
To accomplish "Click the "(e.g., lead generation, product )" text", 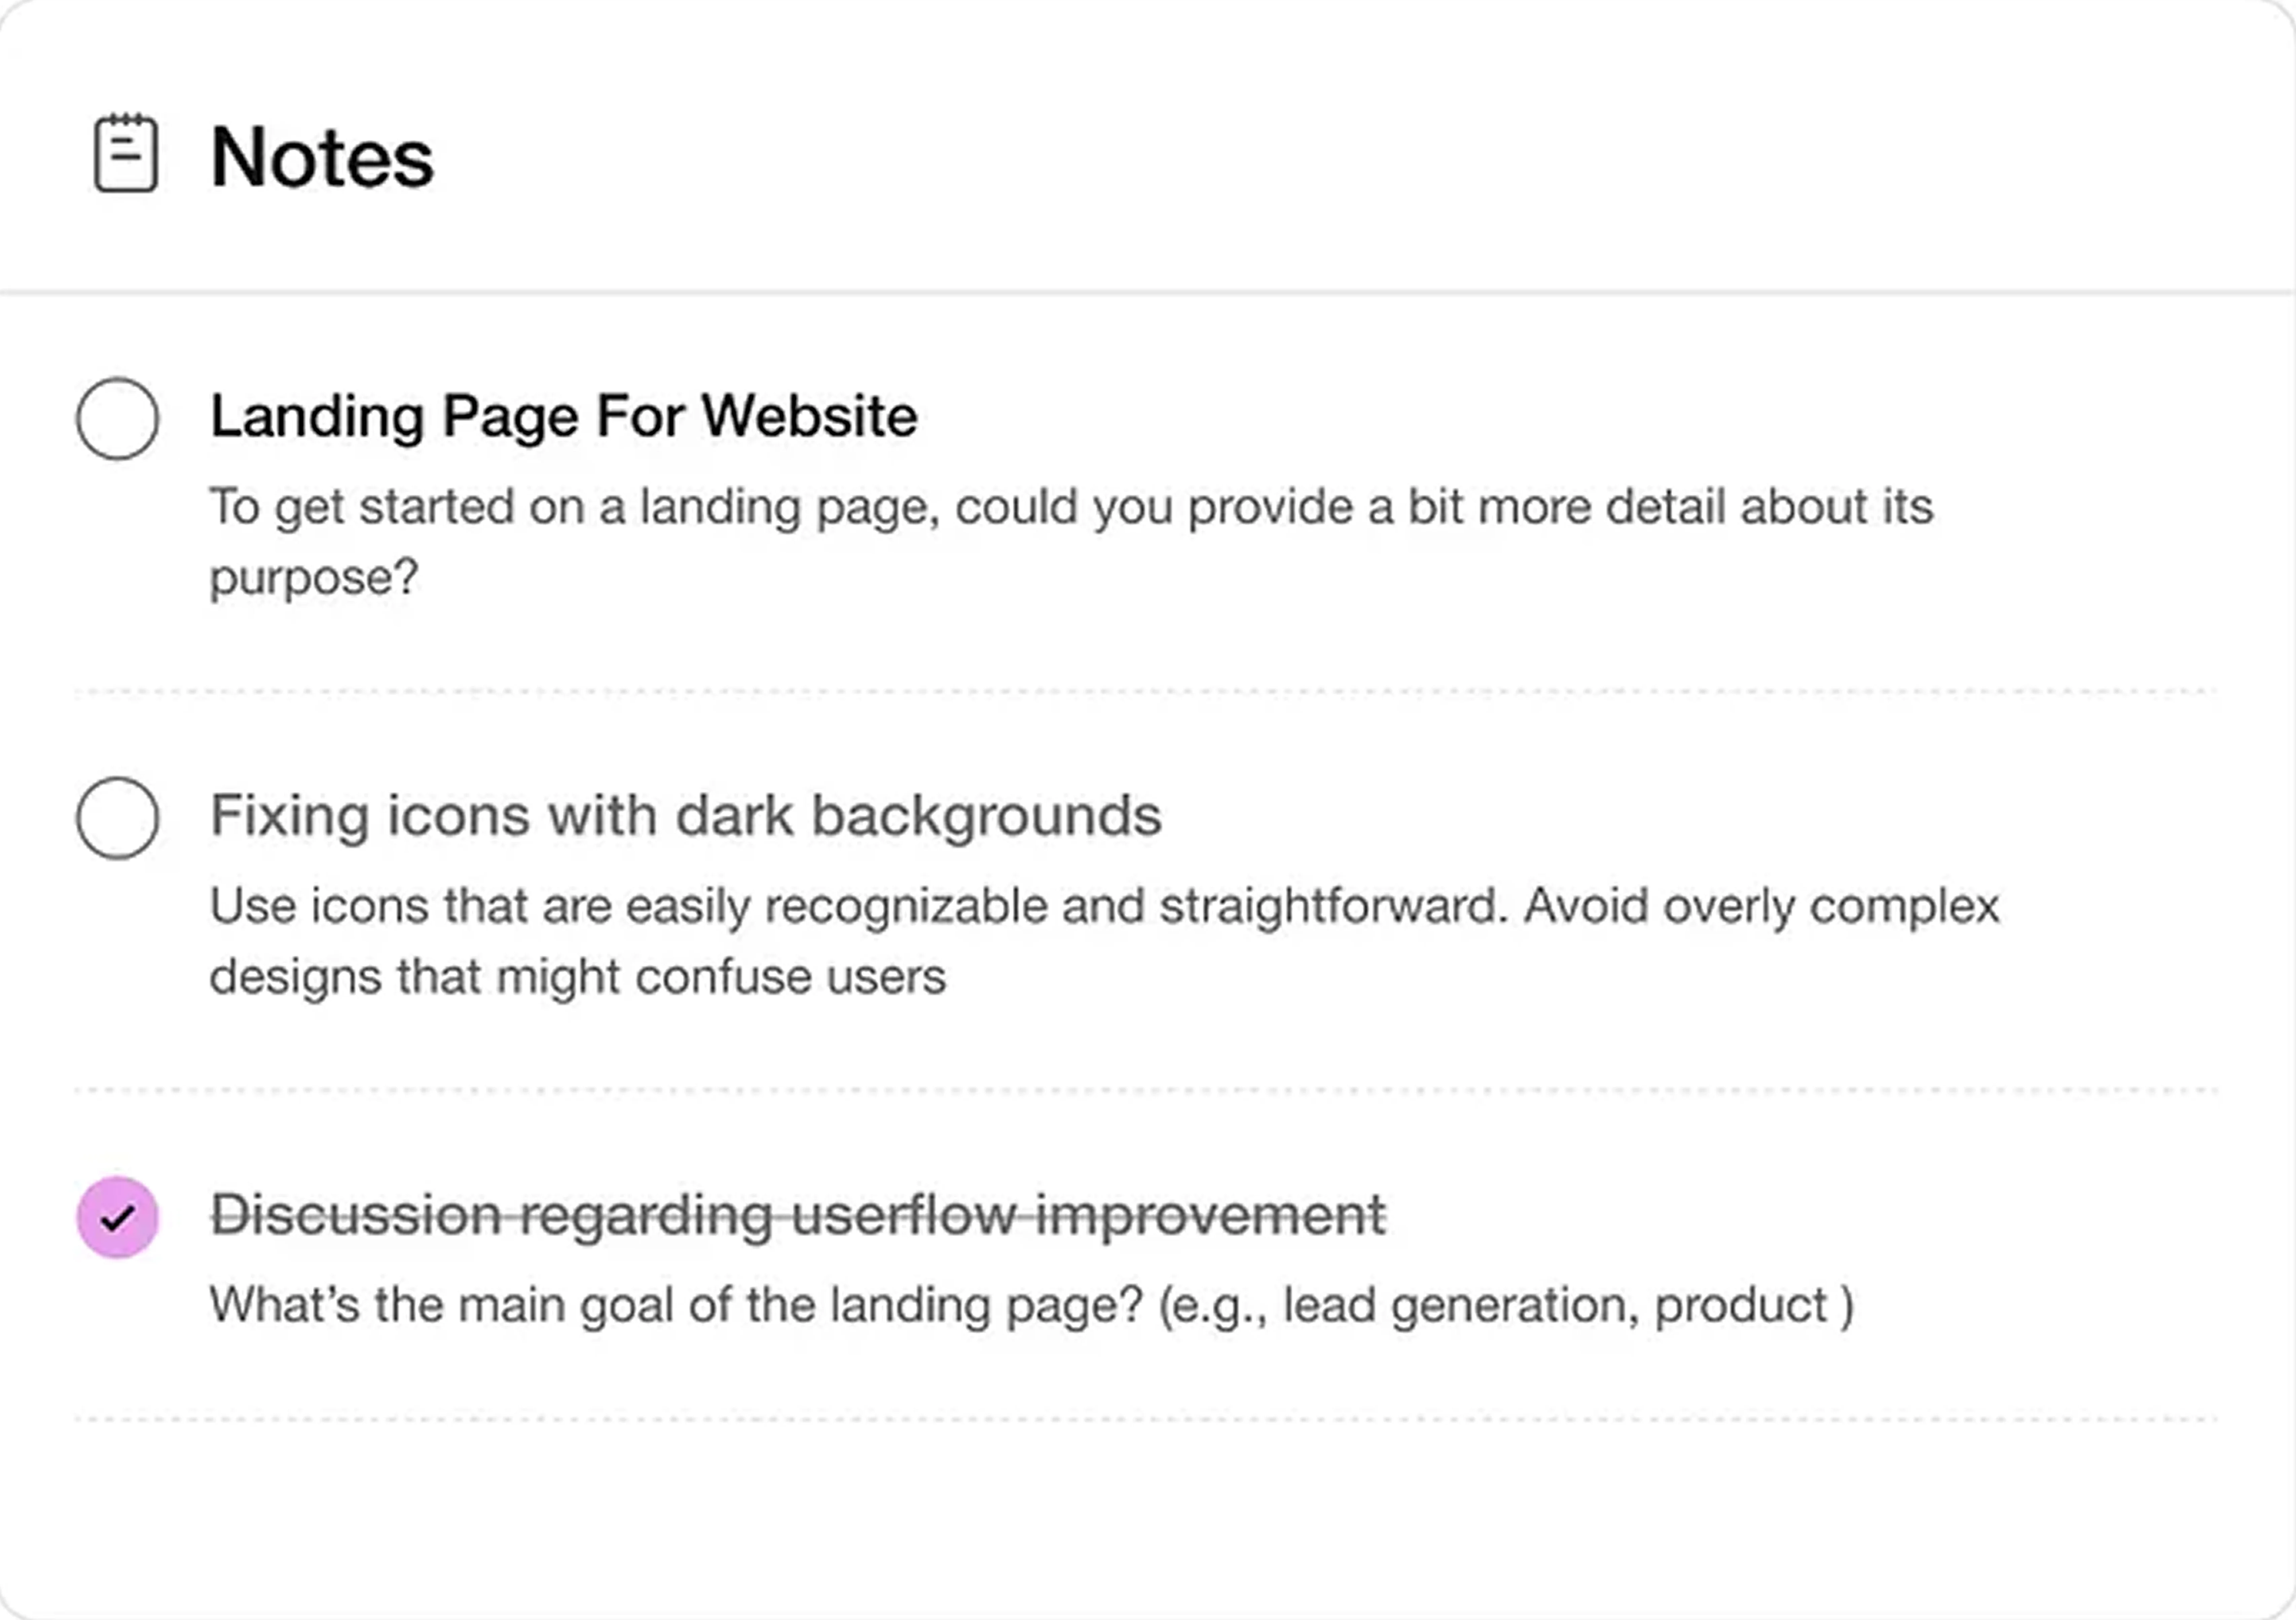I will (1505, 1305).
